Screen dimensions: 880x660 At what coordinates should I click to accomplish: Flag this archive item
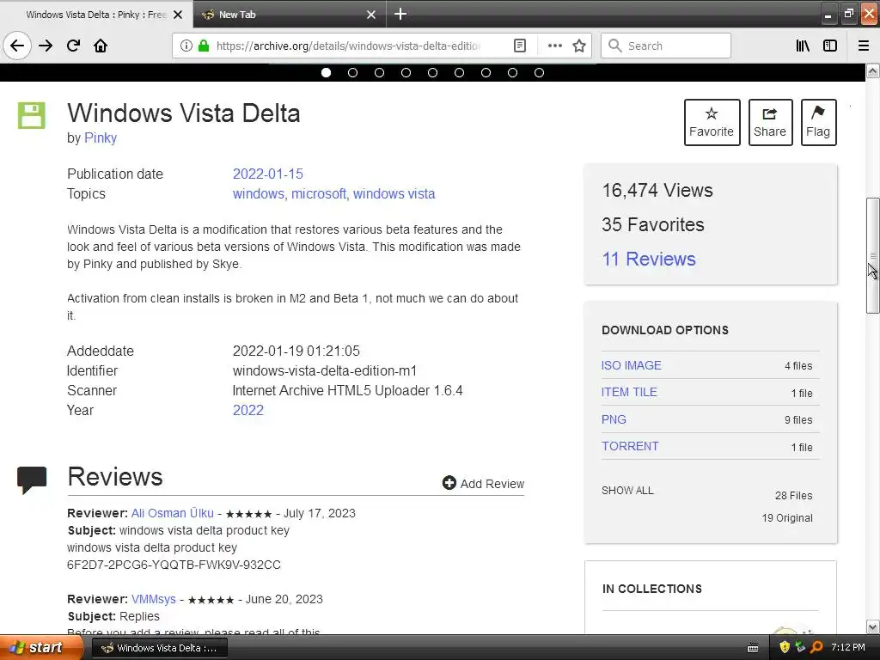(818, 122)
